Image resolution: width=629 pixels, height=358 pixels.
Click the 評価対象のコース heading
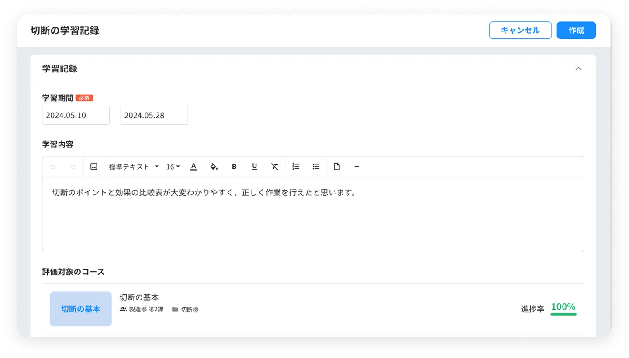73,272
